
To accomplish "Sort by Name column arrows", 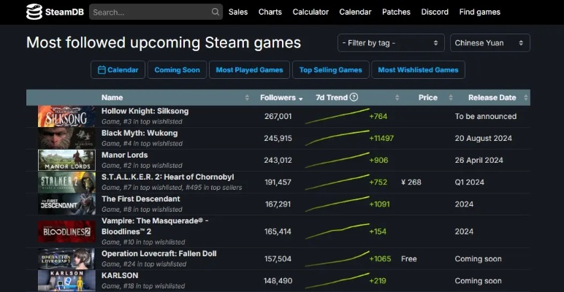I will coord(247,98).
